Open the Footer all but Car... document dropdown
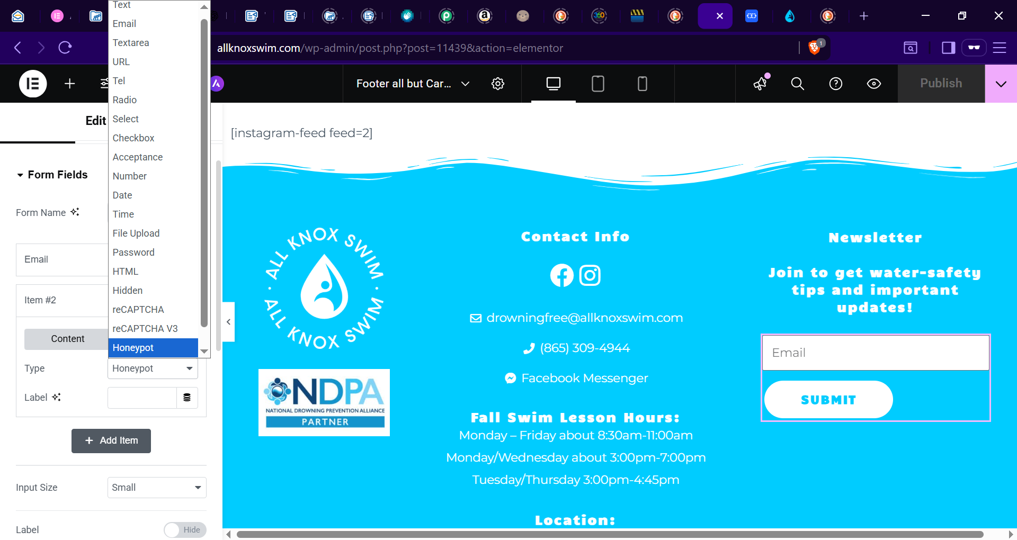The width and height of the screenshot is (1017, 540). pyautogui.click(x=413, y=84)
